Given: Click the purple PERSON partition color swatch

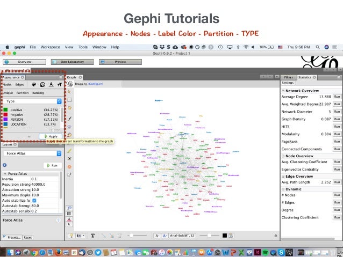Looking at the screenshot, I should pos(6,119).
